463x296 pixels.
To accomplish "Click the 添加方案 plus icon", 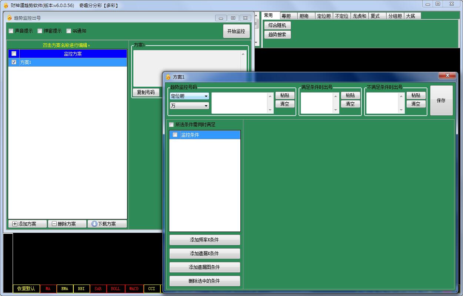I will tap(15, 224).
